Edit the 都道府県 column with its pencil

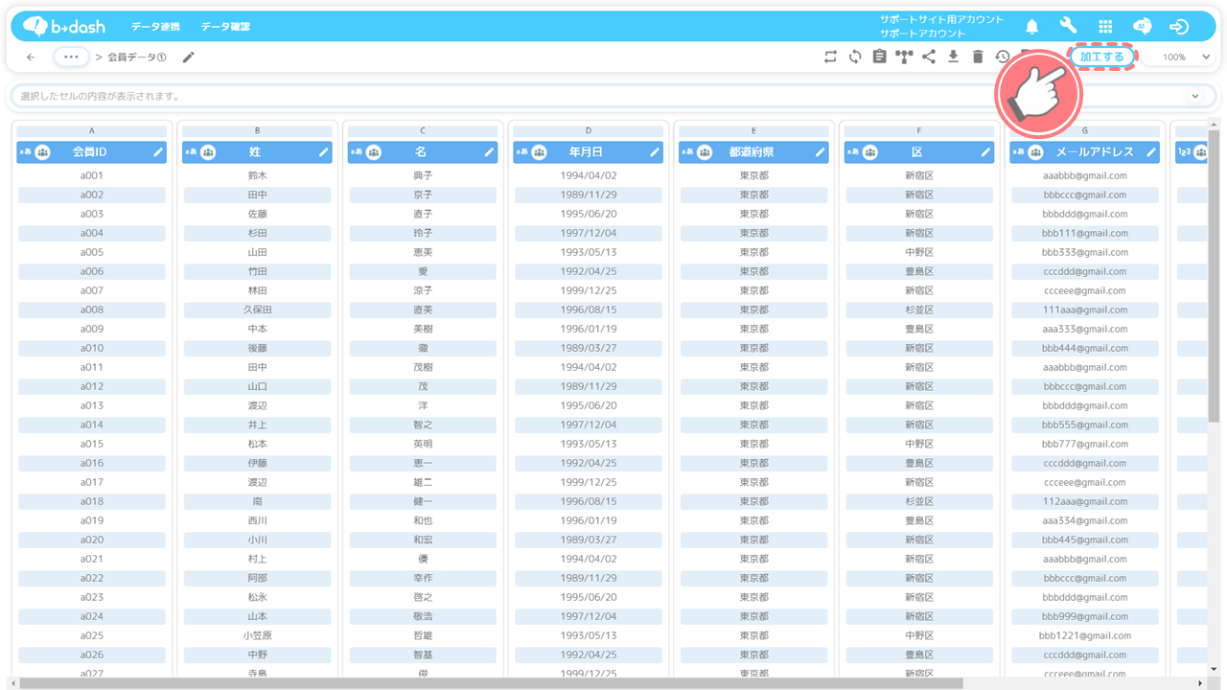[821, 152]
